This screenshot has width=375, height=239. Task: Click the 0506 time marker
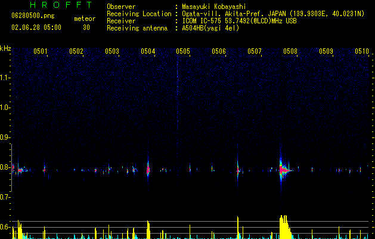coord(219,51)
